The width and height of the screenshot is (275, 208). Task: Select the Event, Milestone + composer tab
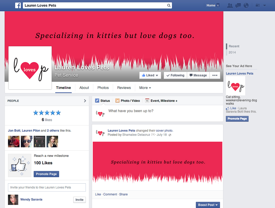(161, 101)
